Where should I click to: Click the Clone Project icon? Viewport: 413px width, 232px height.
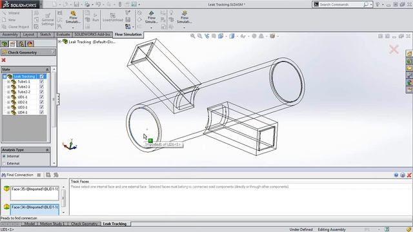(4, 26)
